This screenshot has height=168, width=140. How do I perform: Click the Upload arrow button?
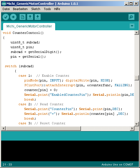tap(13, 17)
